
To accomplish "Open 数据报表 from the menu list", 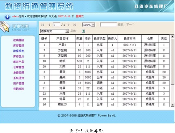I will tap(19, 51).
